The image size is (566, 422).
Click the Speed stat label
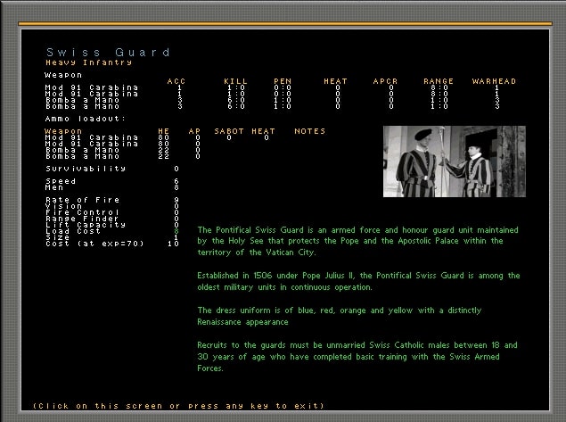(61, 180)
